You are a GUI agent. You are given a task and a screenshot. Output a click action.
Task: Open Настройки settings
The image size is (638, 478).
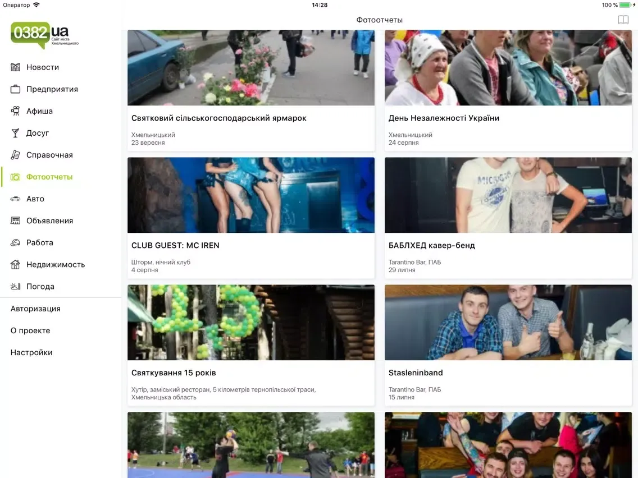pyautogui.click(x=32, y=352)
